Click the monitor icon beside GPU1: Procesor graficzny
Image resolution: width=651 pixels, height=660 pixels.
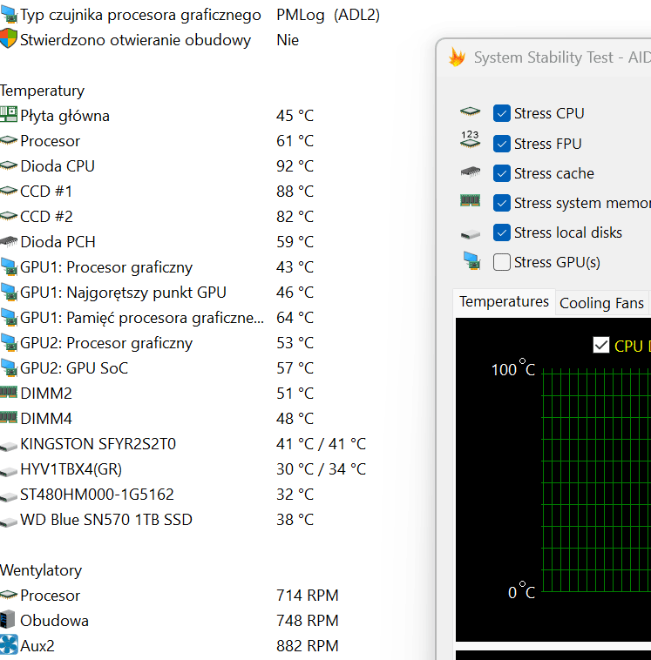pos(9,266)
